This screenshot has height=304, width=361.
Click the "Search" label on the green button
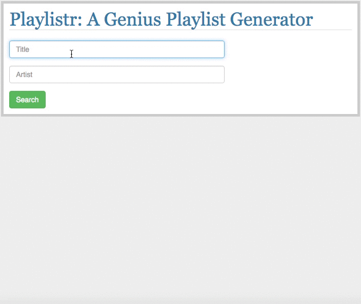click(27, 100)
